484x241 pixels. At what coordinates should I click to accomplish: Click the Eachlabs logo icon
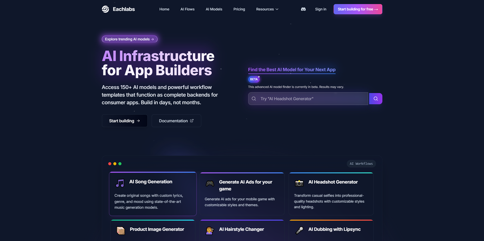(x=105, y=9)
